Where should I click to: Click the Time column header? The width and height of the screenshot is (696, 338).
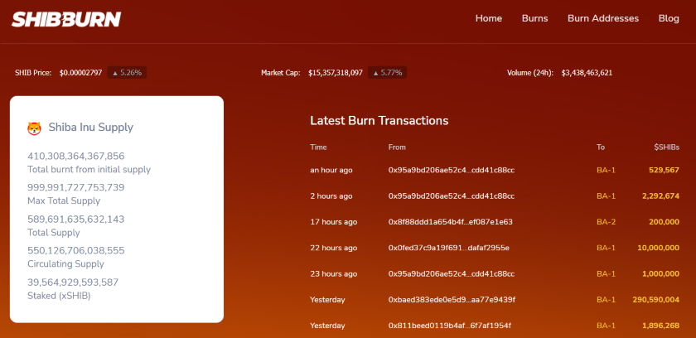[x=318, y=147]
